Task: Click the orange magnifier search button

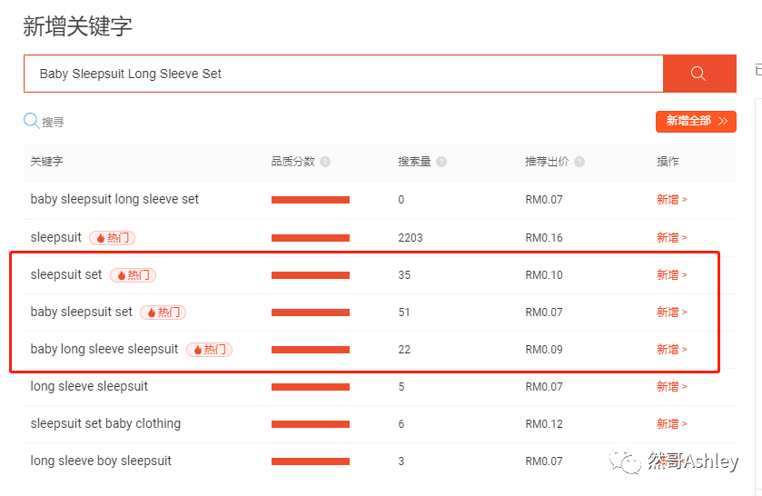Action: (x=698, y=74)
